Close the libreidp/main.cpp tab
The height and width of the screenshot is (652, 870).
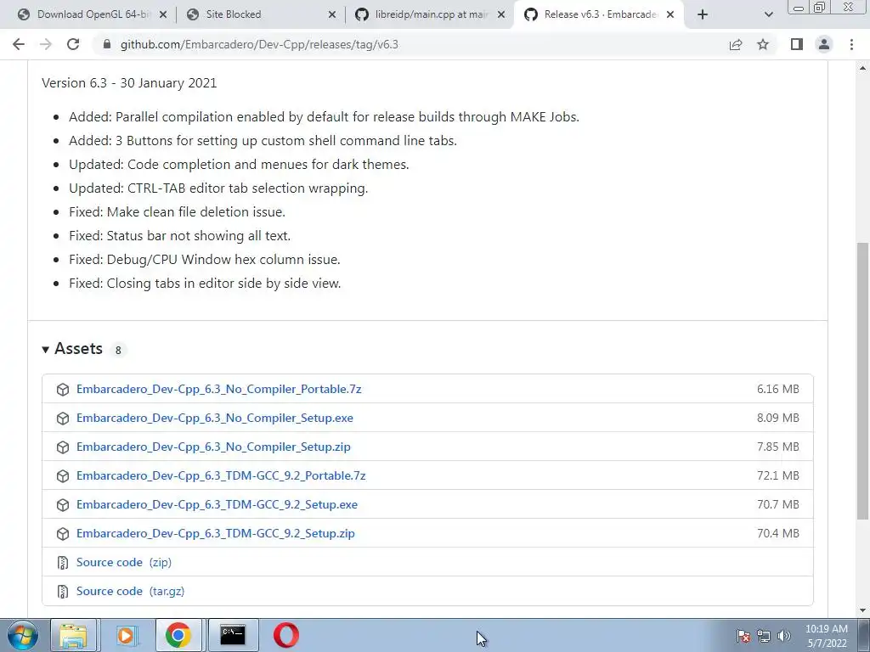(501, 14)
